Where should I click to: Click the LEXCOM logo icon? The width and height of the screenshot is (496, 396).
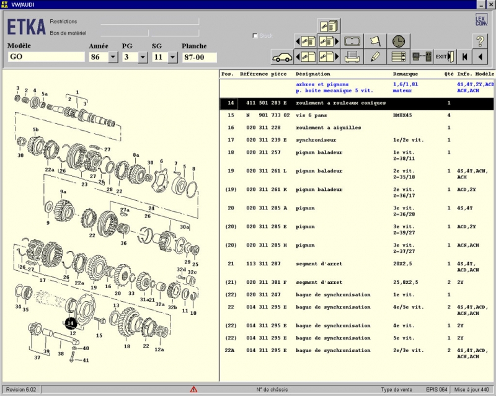pyautogui.click(x=480, y=20)
